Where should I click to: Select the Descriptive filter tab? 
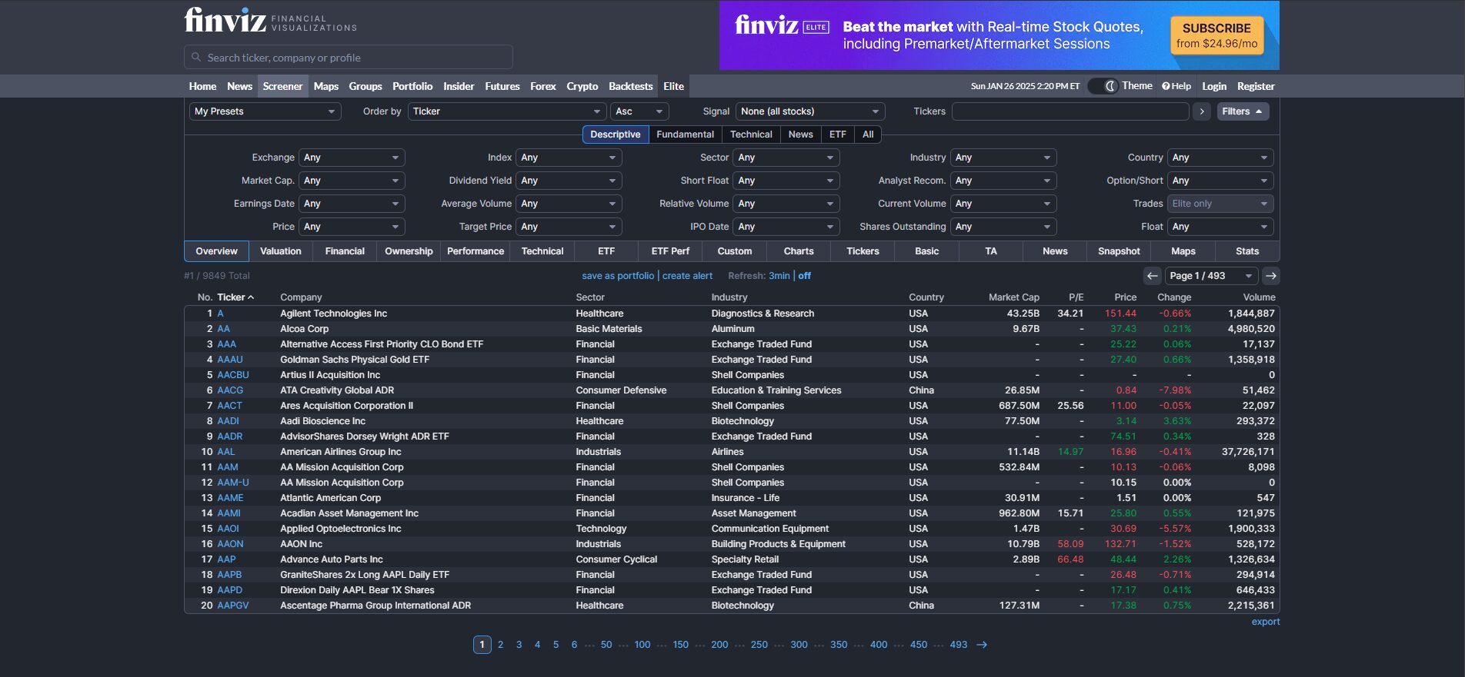tap(616, 134)
